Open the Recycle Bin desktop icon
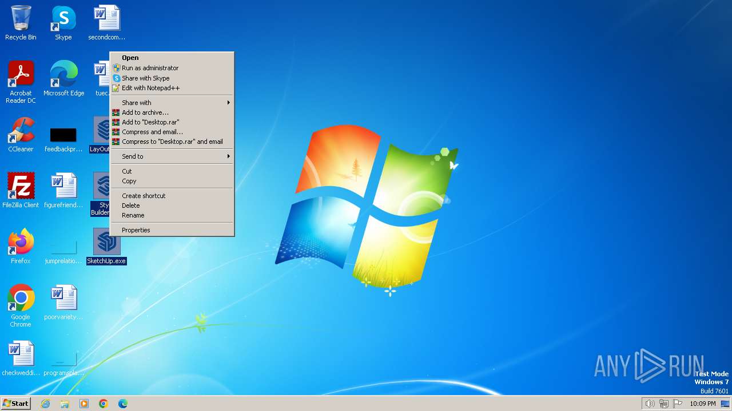732x411 pixels. coord(21,23)
